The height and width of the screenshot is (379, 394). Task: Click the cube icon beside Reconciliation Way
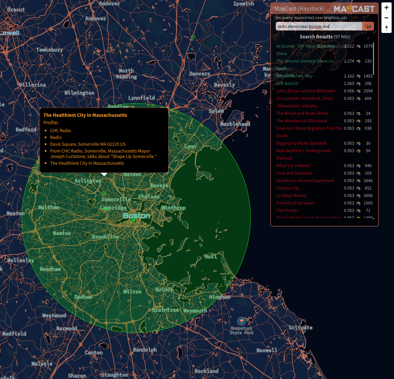pos(358,76)
